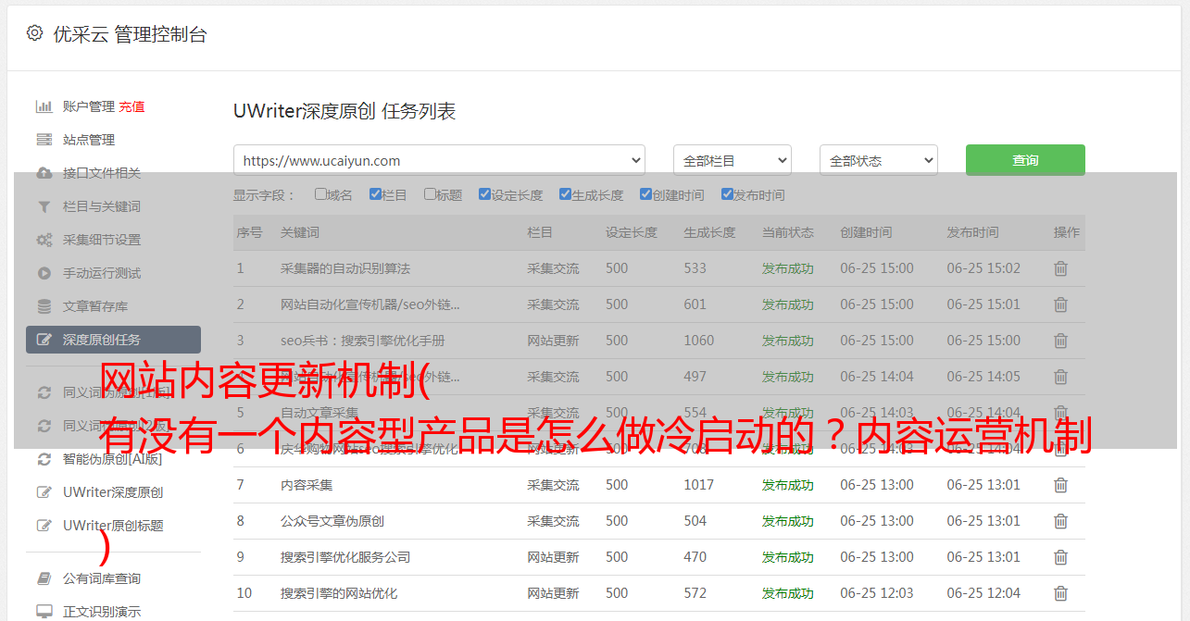Click the 关键词 column header
Viewport: 1190px width, 621px height.
click(x=300, y=232)
